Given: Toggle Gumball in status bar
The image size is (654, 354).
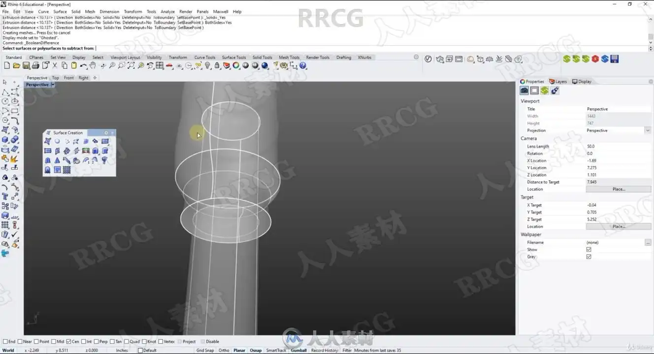Looking at the screenshot, I should coord(298,351).
